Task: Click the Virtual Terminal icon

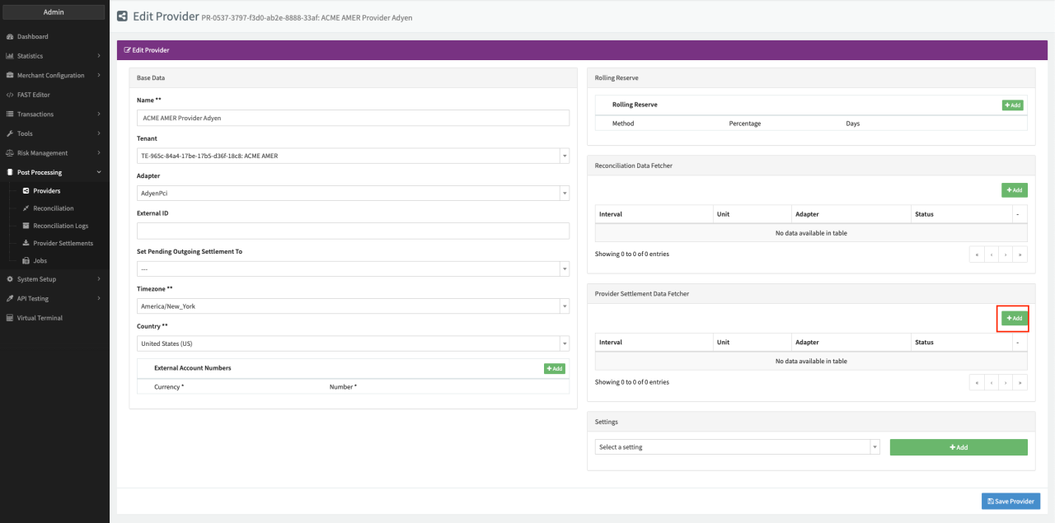Action: click(9, 318)
